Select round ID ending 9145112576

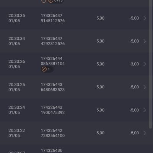click(53, 18)
